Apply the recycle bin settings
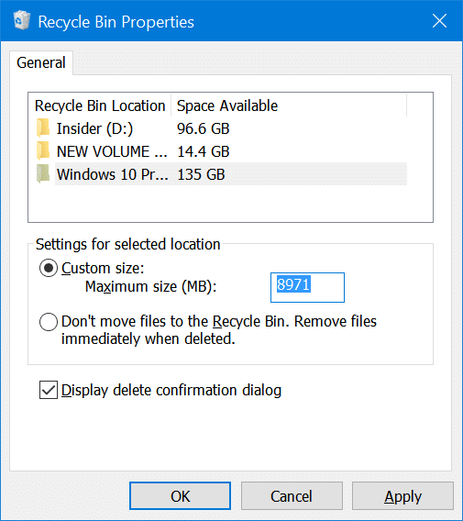 coord(402,496)
